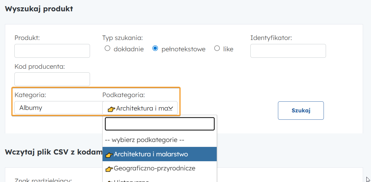Click the hand icon inside the Podkategoria select box

coord(111,109)
